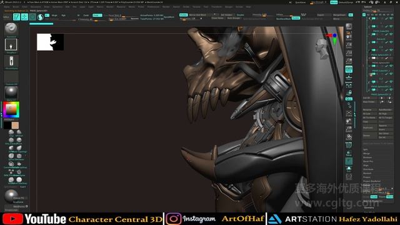
Task: Open the material sphere selector
Action: point(11,92)
